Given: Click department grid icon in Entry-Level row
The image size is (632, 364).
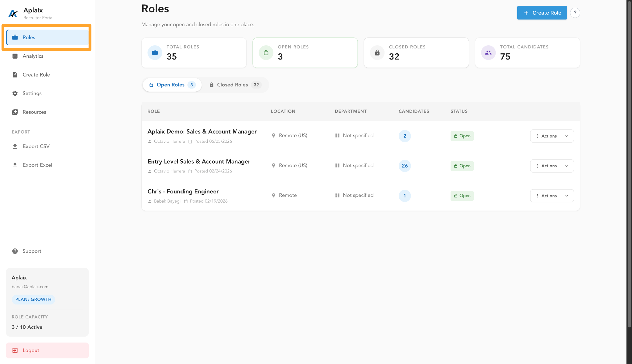Looking at the screenshot, I should [x=337, y=165].
